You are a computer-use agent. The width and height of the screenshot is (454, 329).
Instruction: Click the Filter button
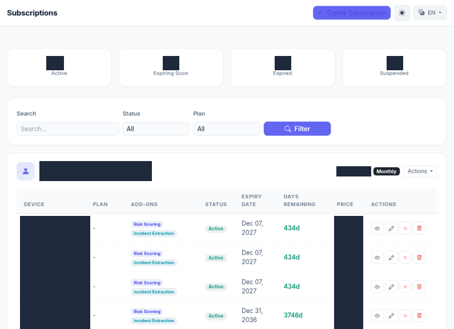click(297, 129)
